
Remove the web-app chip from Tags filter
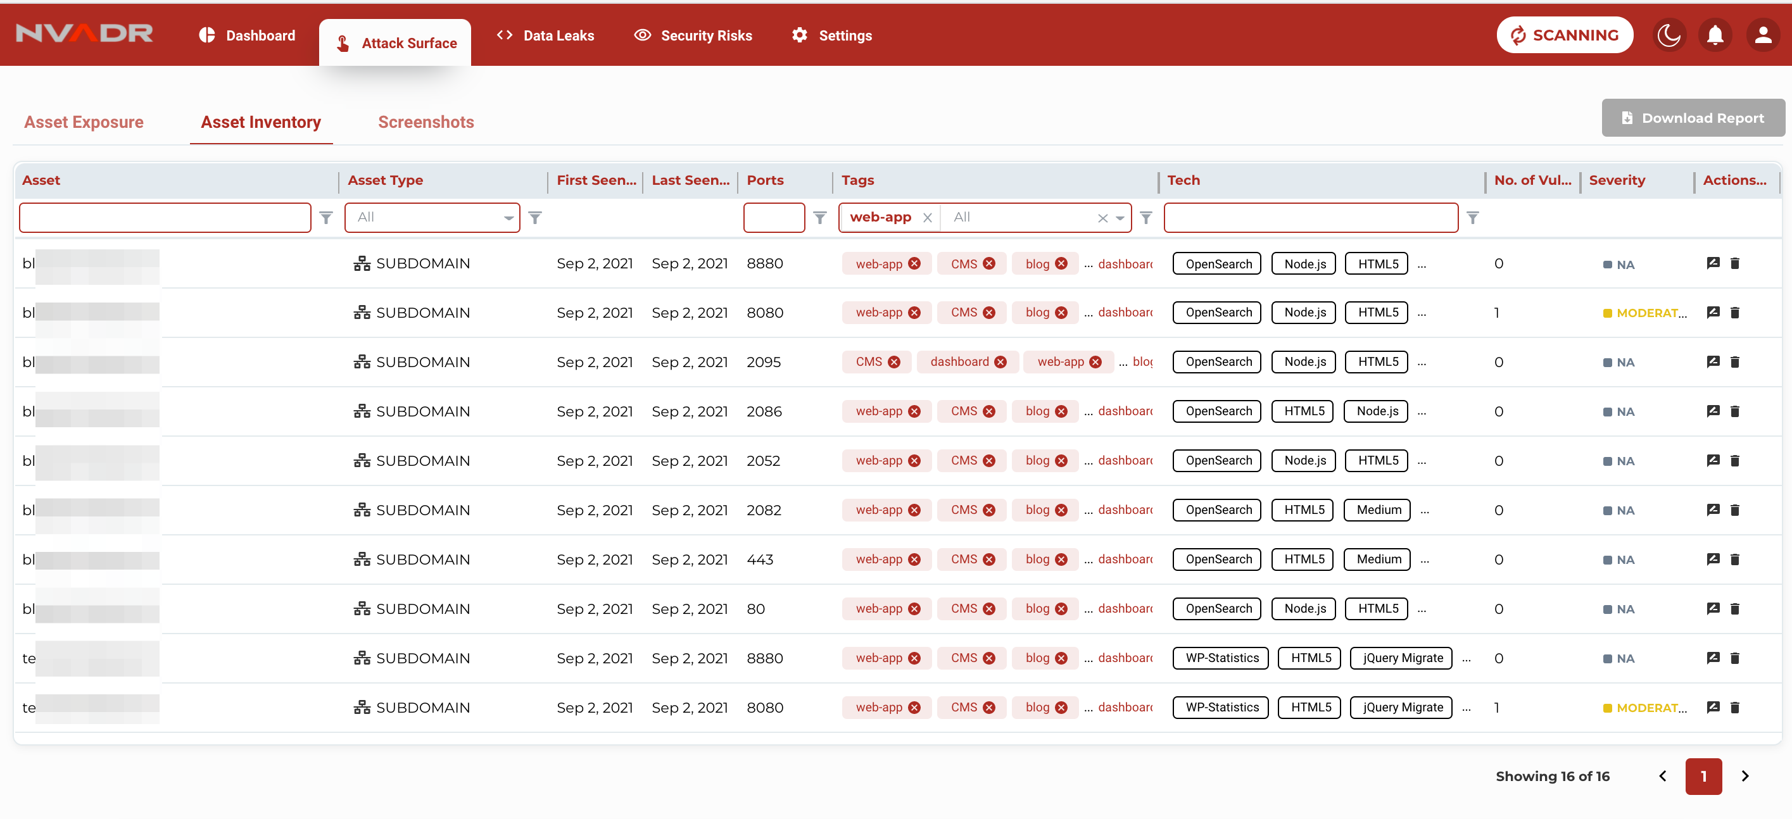click(927, 218)
